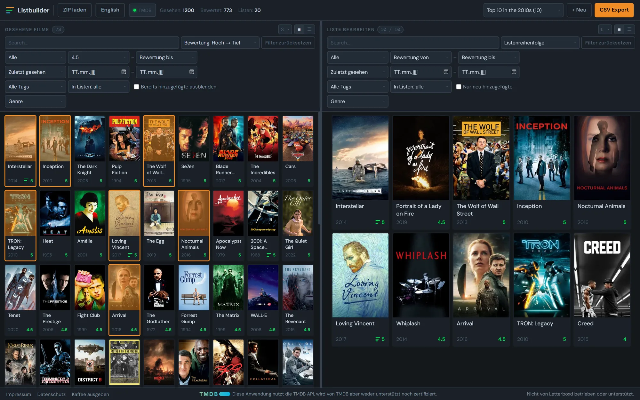Open 'Bewertung: Hoch → Tief' sort dropdown

220,43
